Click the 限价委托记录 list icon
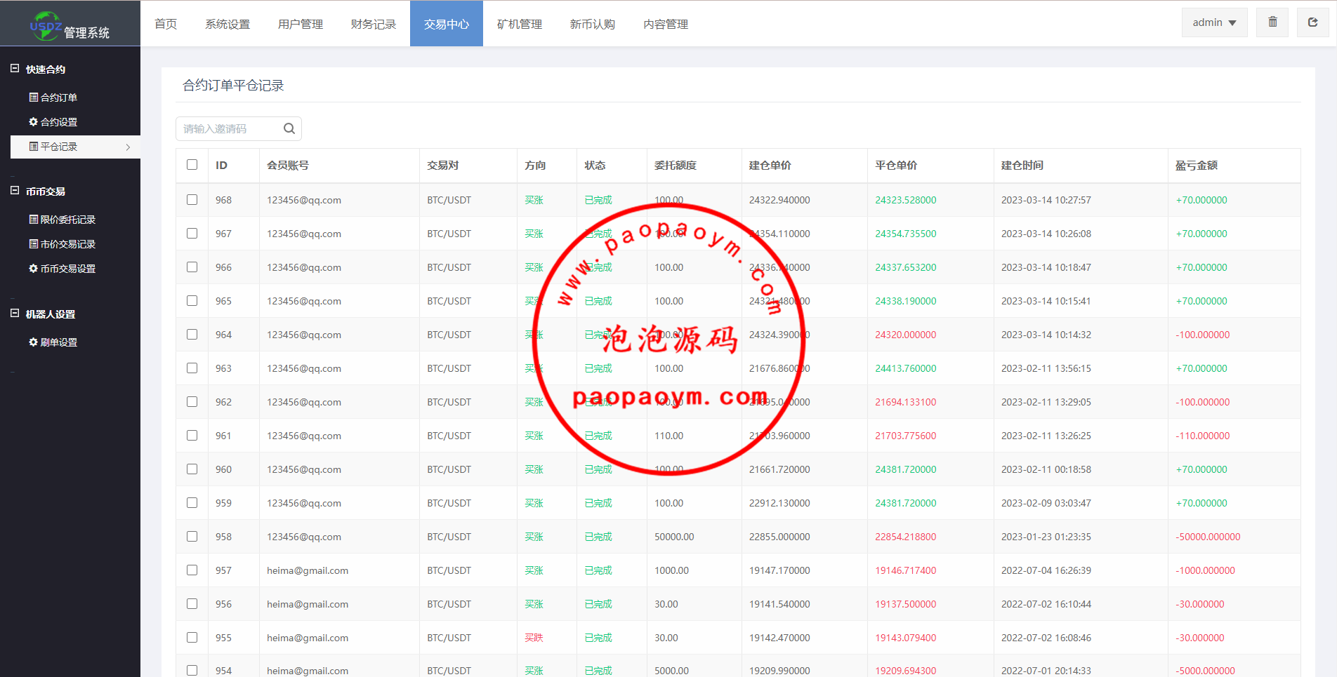1337x677 pixels. (x=33, y=220)
